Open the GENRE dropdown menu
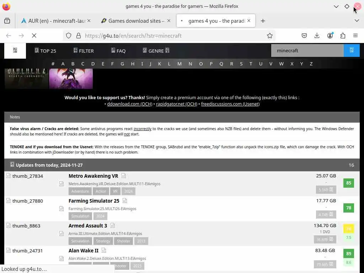This screenshot has height=273, width=364. pyautogui.click(x=156, y=50)
